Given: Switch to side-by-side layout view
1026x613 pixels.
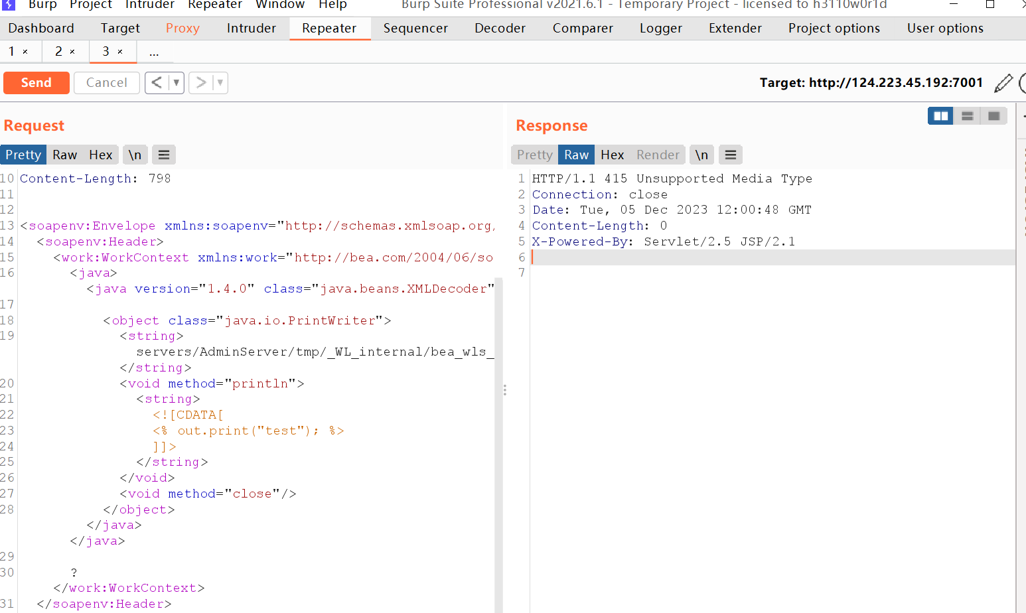Looking at the screenshot, I should (x=940, y=116).
